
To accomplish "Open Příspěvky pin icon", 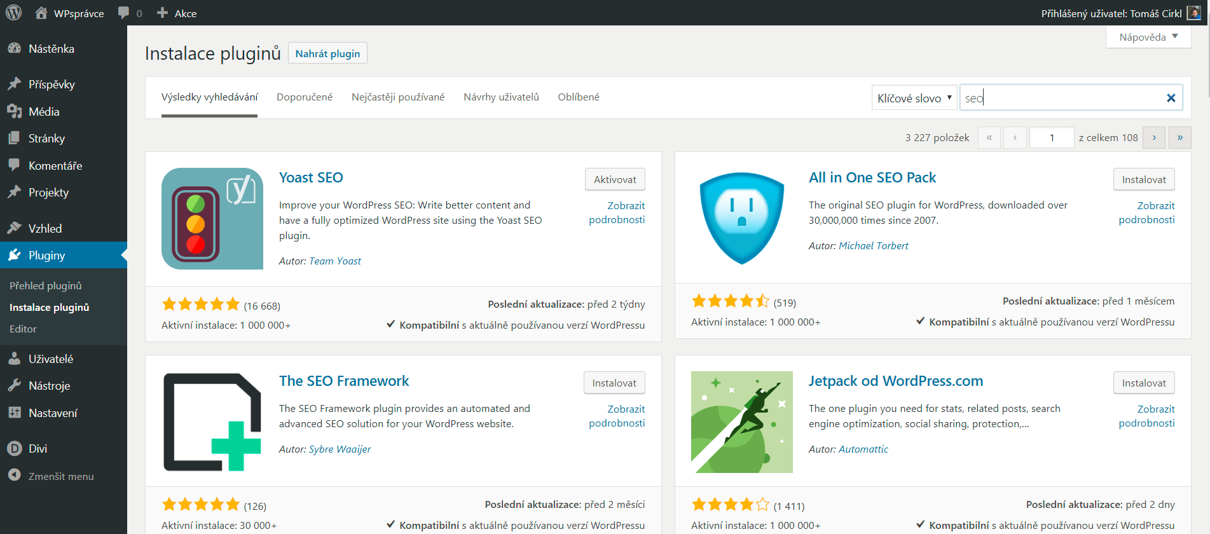I will point(14,84).
